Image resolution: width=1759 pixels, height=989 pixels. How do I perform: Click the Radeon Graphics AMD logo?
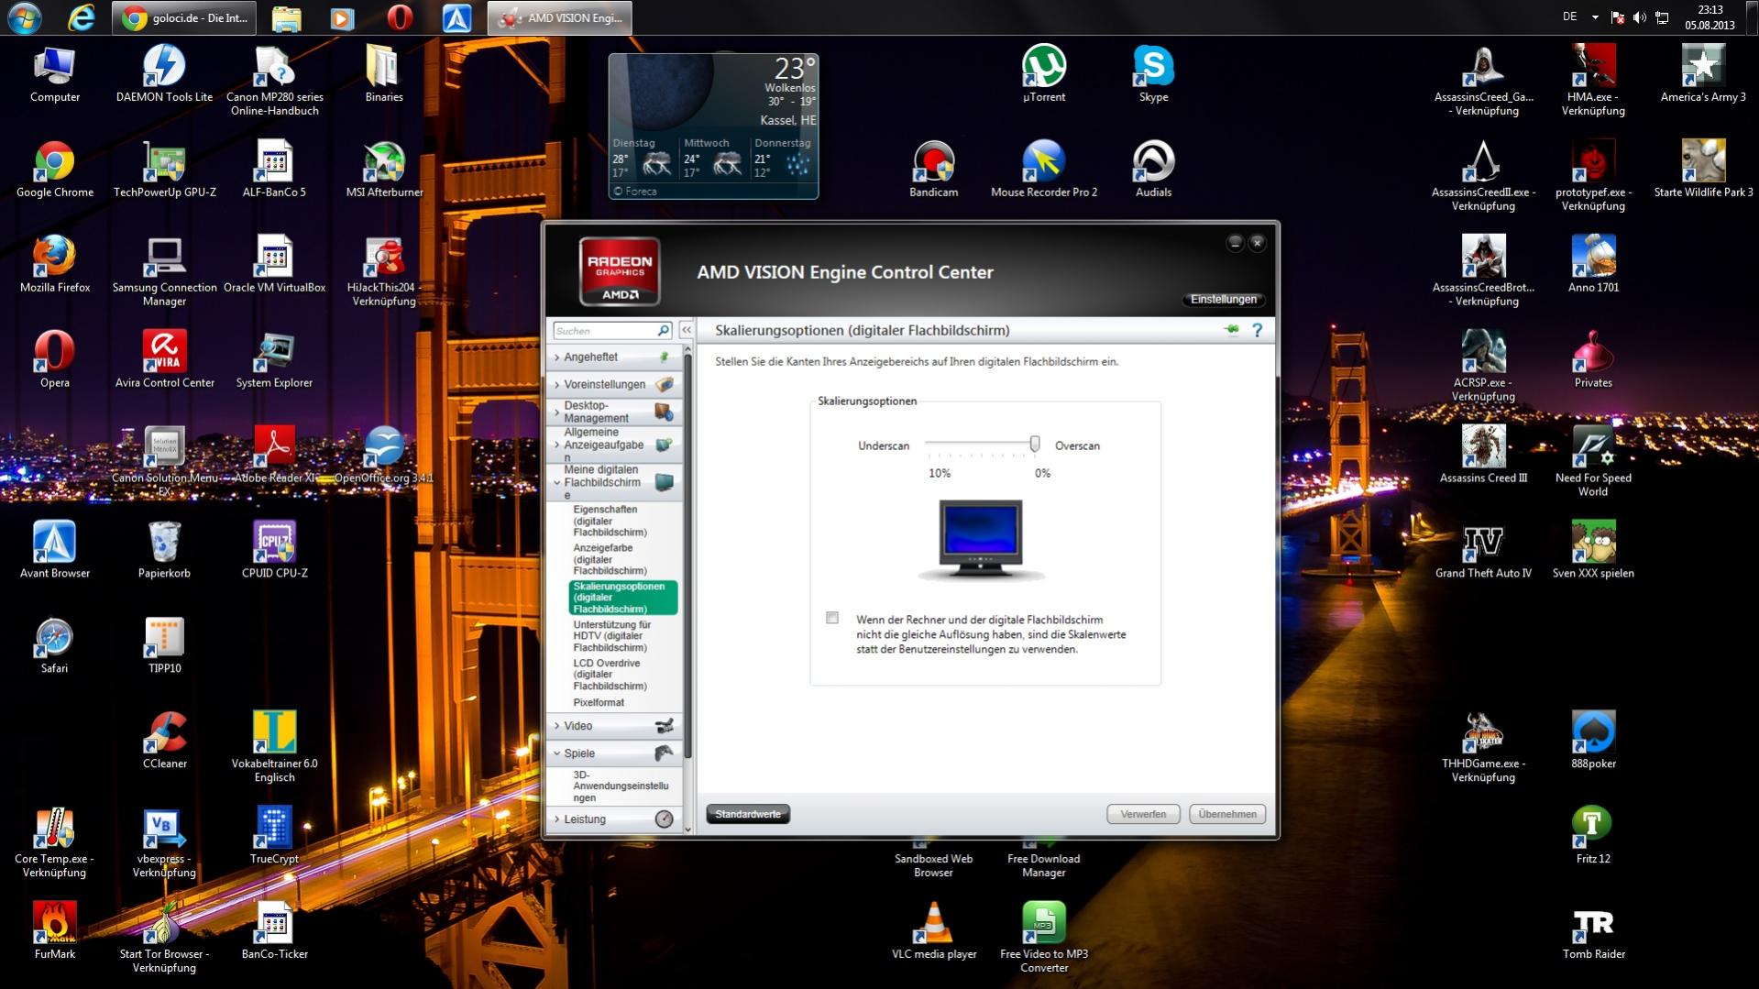point(620,271)
